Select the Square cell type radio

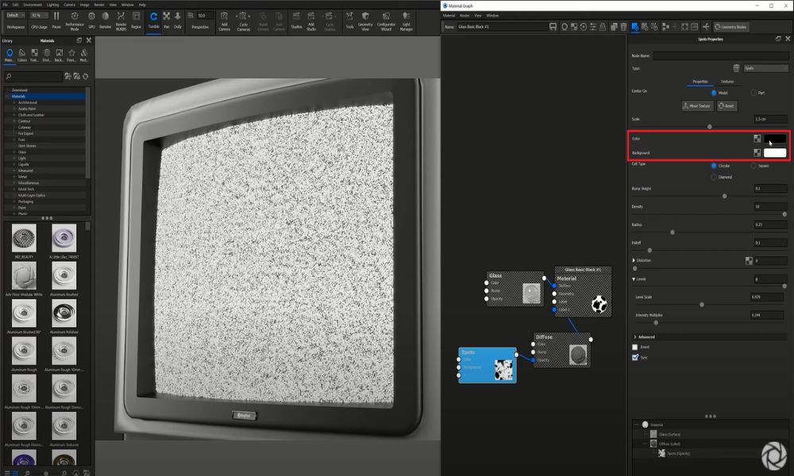point(754,166)
